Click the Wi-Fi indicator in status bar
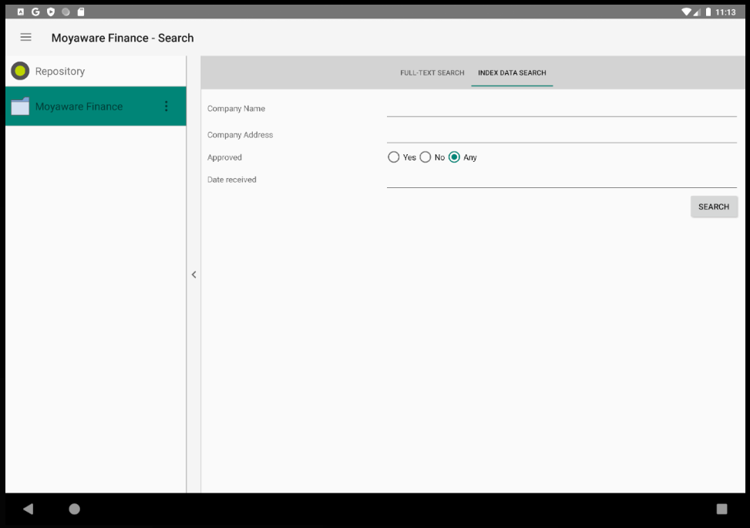Image resolution: width=750 pixels, height=528 pixels. pos(686,11)
